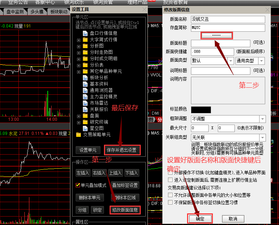279x225 pixels.
Task: Click the 其它单品种单元 folder icon
Action: point(85,71)
